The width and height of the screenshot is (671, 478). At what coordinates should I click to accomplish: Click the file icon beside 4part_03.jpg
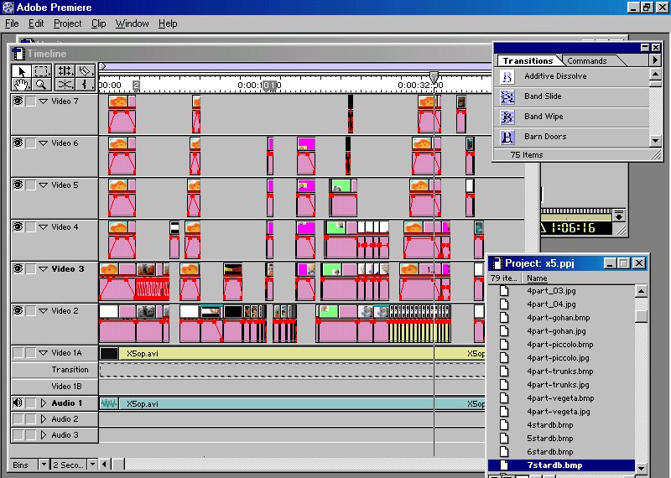(505, 291)
